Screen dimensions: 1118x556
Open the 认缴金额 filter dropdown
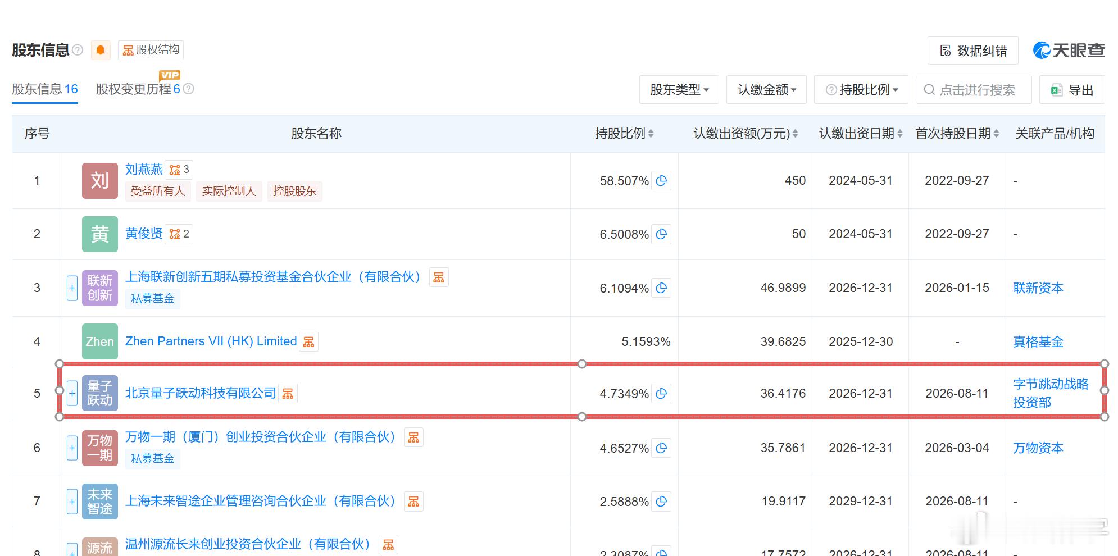tap(767, 90)
